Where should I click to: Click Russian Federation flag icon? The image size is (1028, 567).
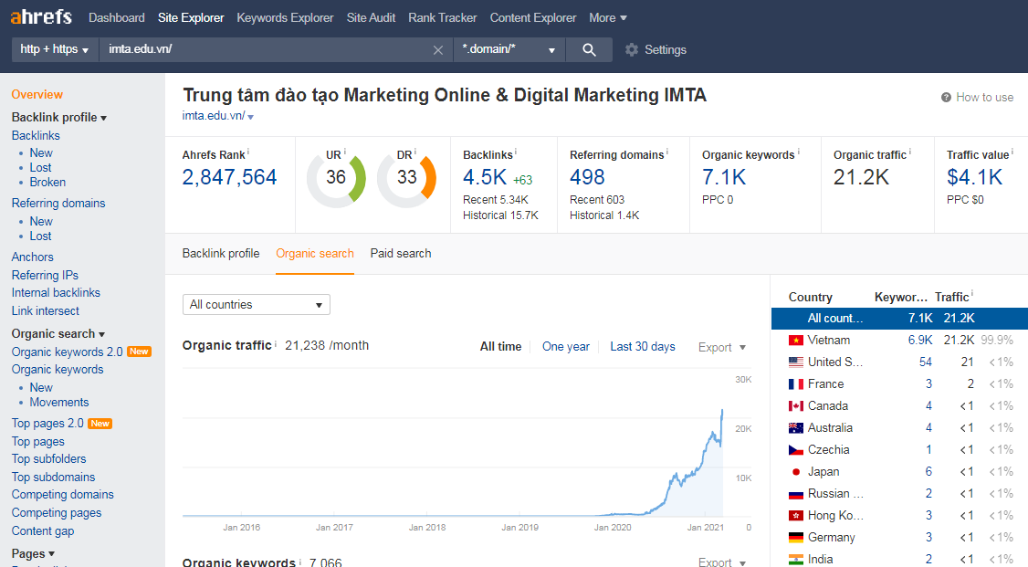796,494
